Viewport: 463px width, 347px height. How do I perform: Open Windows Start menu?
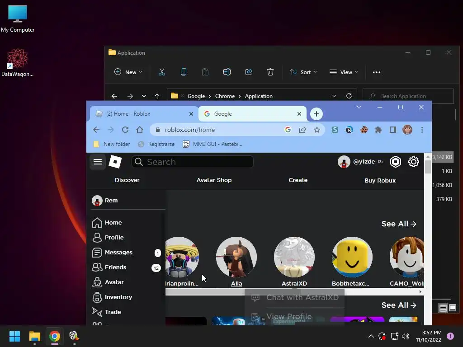click(14, 336)
